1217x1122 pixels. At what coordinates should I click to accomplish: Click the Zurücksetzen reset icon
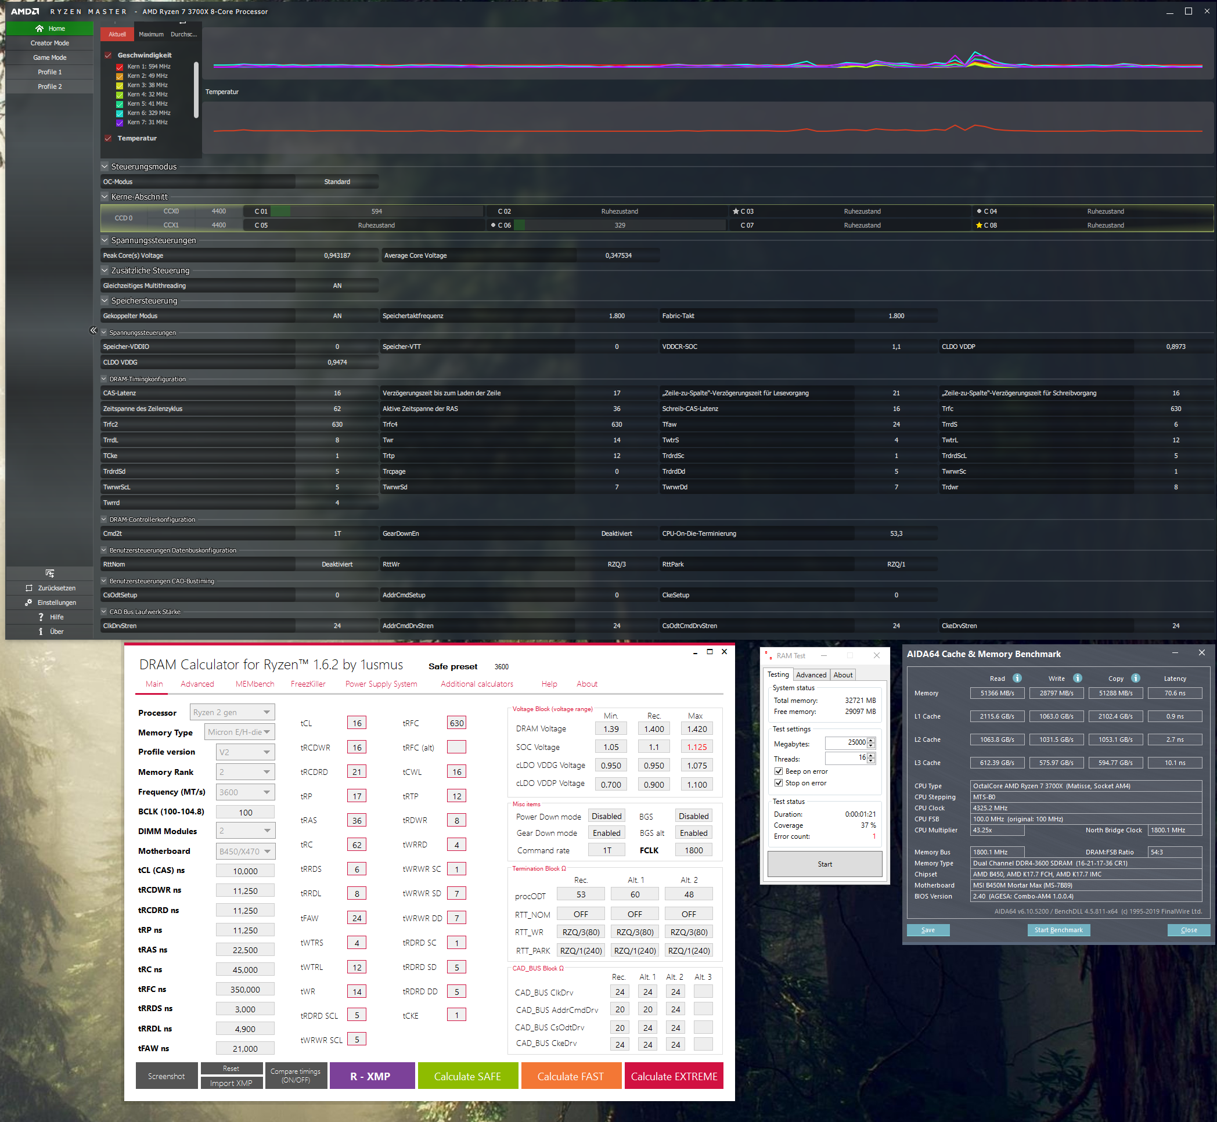click(28, 588)
